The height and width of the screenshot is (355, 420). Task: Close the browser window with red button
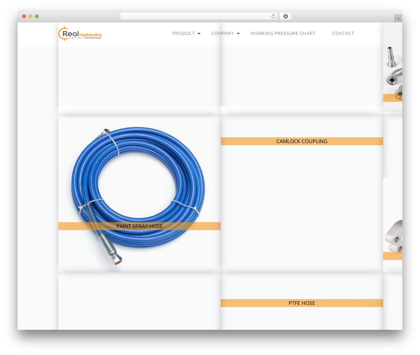24,16
